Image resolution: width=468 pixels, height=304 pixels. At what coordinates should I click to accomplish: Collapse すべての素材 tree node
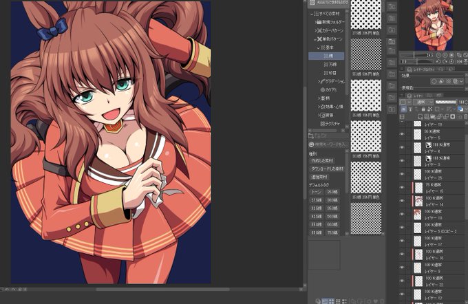312,14
